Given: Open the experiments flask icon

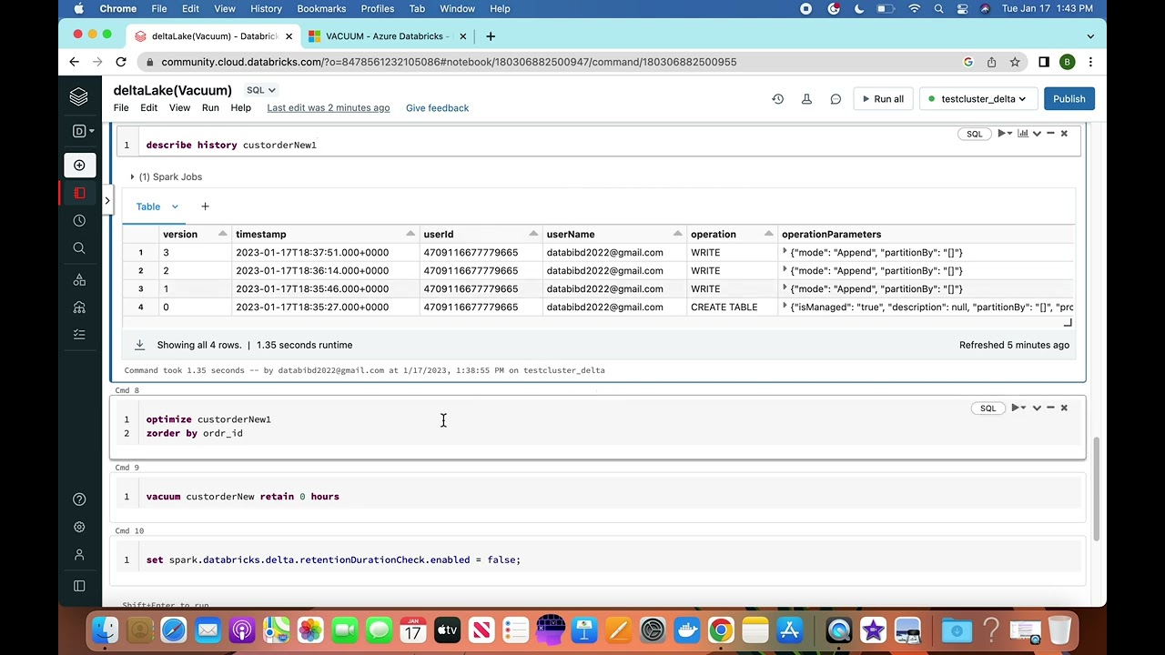Looking at the screenshot, I should click(x=806, y=99).
